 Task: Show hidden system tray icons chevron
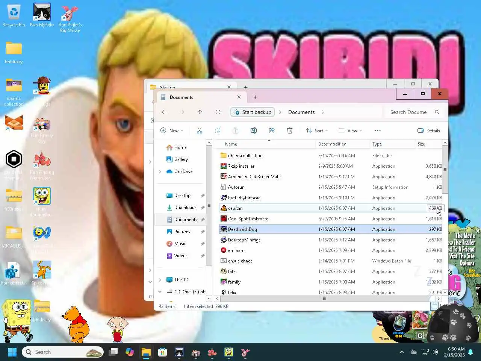point(402,352)
